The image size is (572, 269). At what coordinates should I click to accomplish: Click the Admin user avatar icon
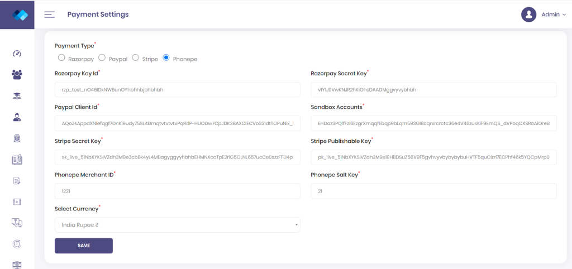pyautogui.click(x=528, y=15)
